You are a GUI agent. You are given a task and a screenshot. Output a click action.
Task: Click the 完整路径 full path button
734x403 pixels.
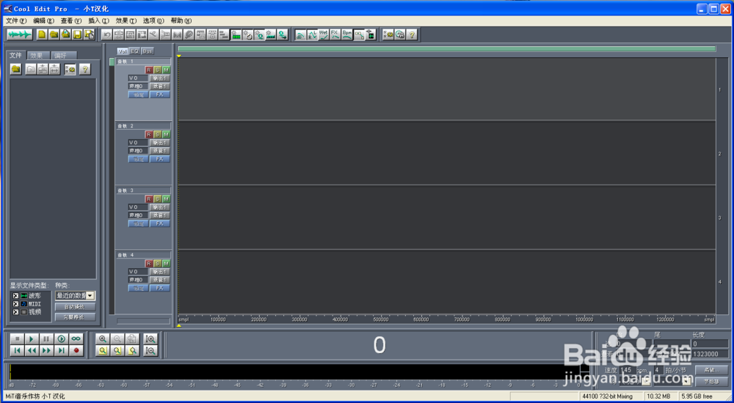click(x=76, y=317)
